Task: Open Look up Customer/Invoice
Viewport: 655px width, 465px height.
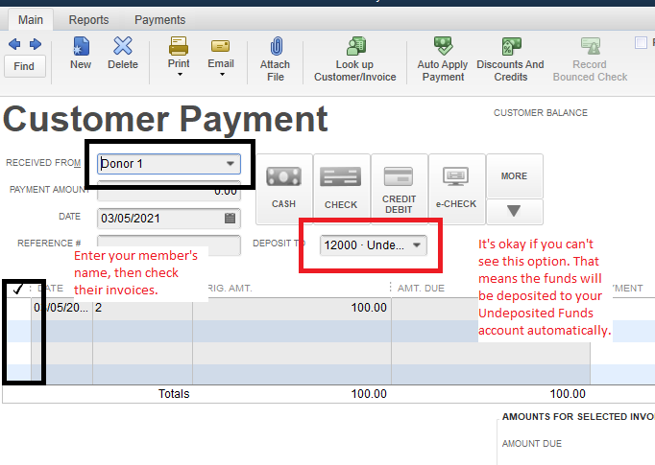Action: (x=355, y=59)
